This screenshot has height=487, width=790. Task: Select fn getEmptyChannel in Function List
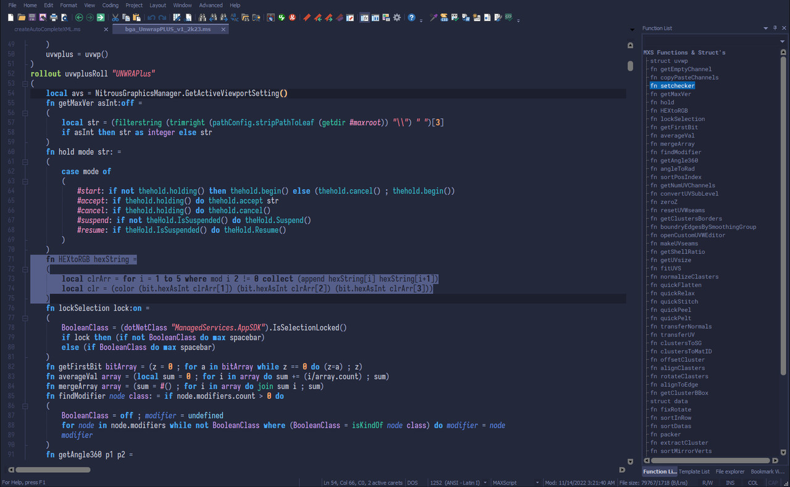pos(681,69)
